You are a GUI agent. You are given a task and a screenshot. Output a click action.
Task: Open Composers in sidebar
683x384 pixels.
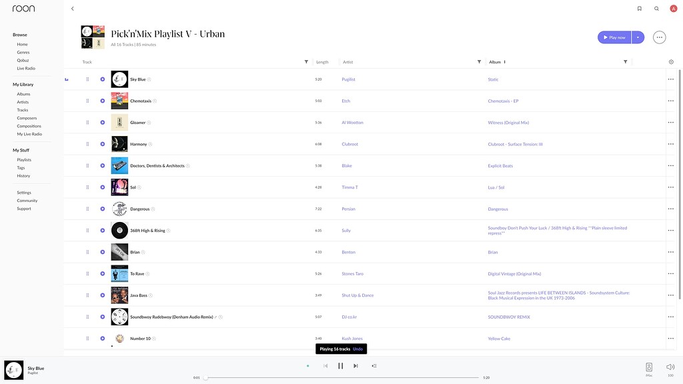pos(27,118)
